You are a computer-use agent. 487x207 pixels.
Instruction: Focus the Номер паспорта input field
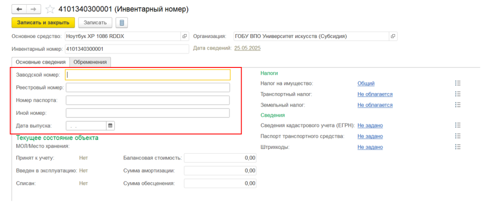(148, 100)
